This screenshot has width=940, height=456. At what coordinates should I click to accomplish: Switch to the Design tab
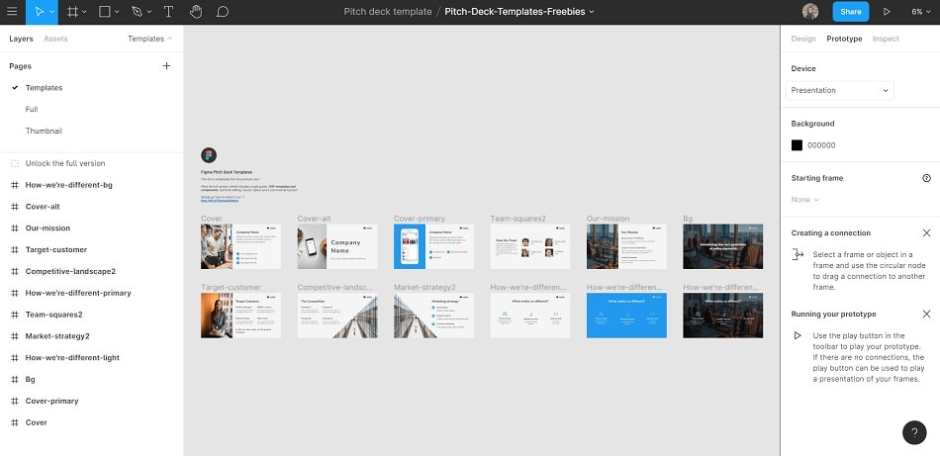(x=803, y=39)
